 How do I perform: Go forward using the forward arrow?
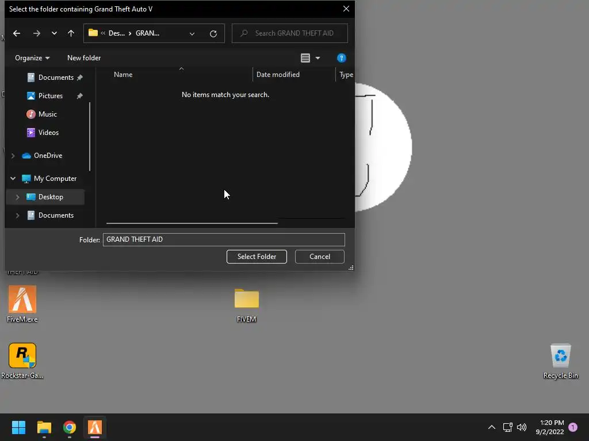[x=36, y=33]
